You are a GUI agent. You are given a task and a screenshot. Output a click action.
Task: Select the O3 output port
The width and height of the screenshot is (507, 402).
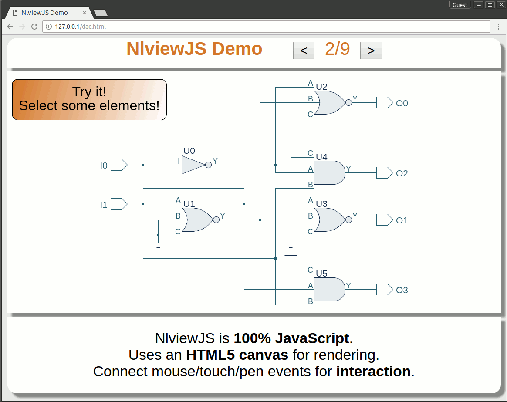point(383,289)
